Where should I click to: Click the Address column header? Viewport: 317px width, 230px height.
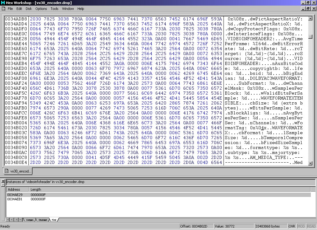(17, 190)
